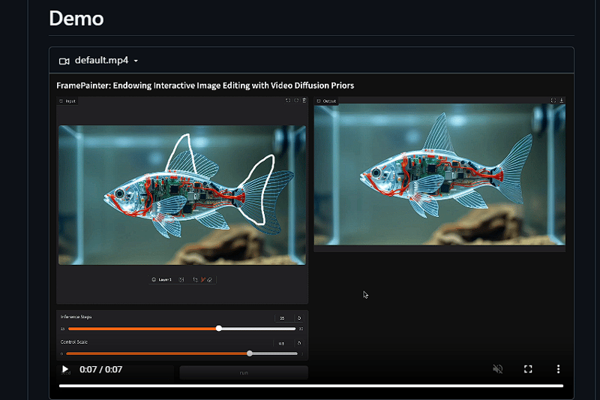This screenshot has width=600, height=400.
Task: Click the Control Scale number field
Action: coord(283,344)
